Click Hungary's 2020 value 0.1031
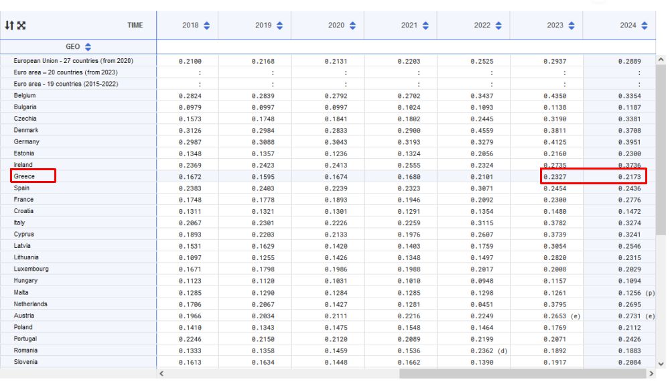670x386 pixels. click(x=336, y=281)
